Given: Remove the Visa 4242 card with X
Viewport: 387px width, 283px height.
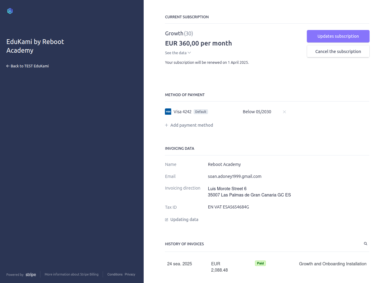Looking at the screenshot, I should 284,112.
